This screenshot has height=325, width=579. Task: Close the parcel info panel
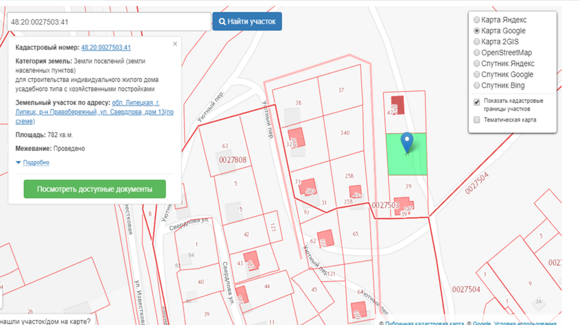point(175,43)
